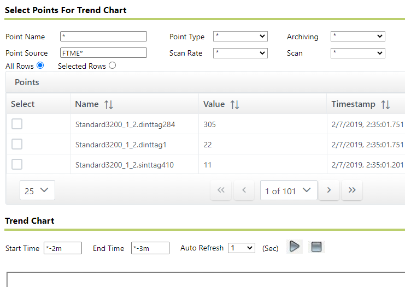Select the All Rows radio button

40,65
